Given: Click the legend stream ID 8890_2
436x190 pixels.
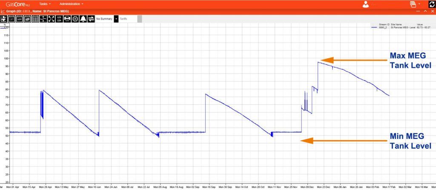Looking at the screenshot, I should [x=383, y=28].
